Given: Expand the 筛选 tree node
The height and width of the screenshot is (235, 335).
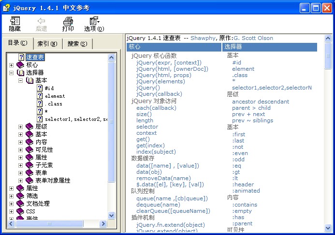Looking at the screenshot, I should (x=11, y=196).
